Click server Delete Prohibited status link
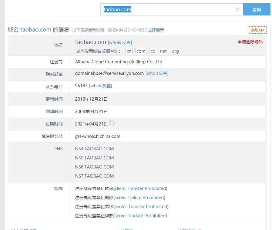Screen dimensions: 272x230 tap(139, 197)
